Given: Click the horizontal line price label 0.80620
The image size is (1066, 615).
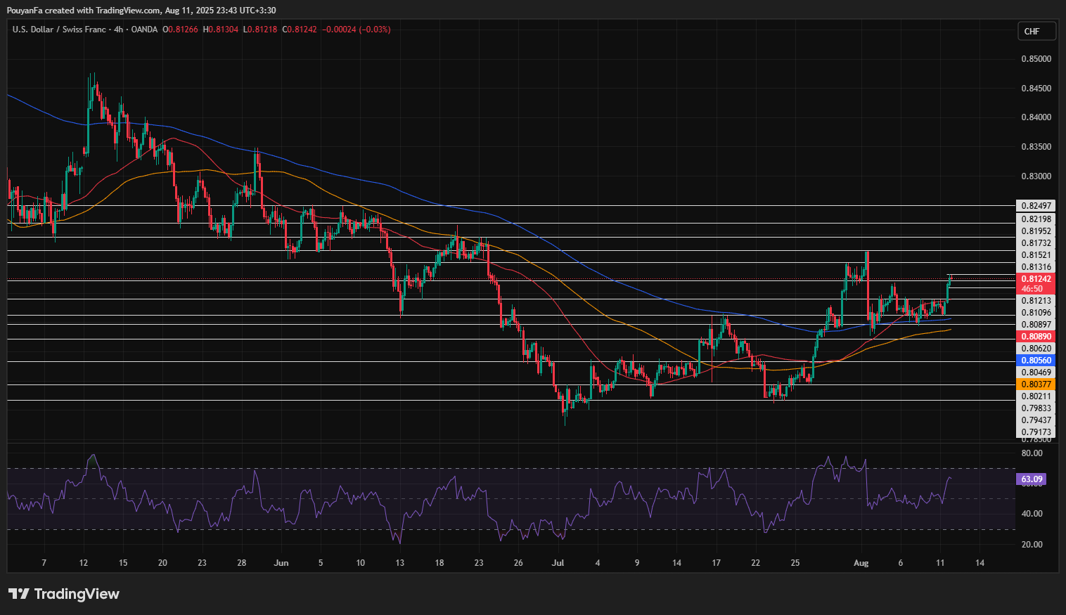Looking at the screenshot, I should 1036,349.
